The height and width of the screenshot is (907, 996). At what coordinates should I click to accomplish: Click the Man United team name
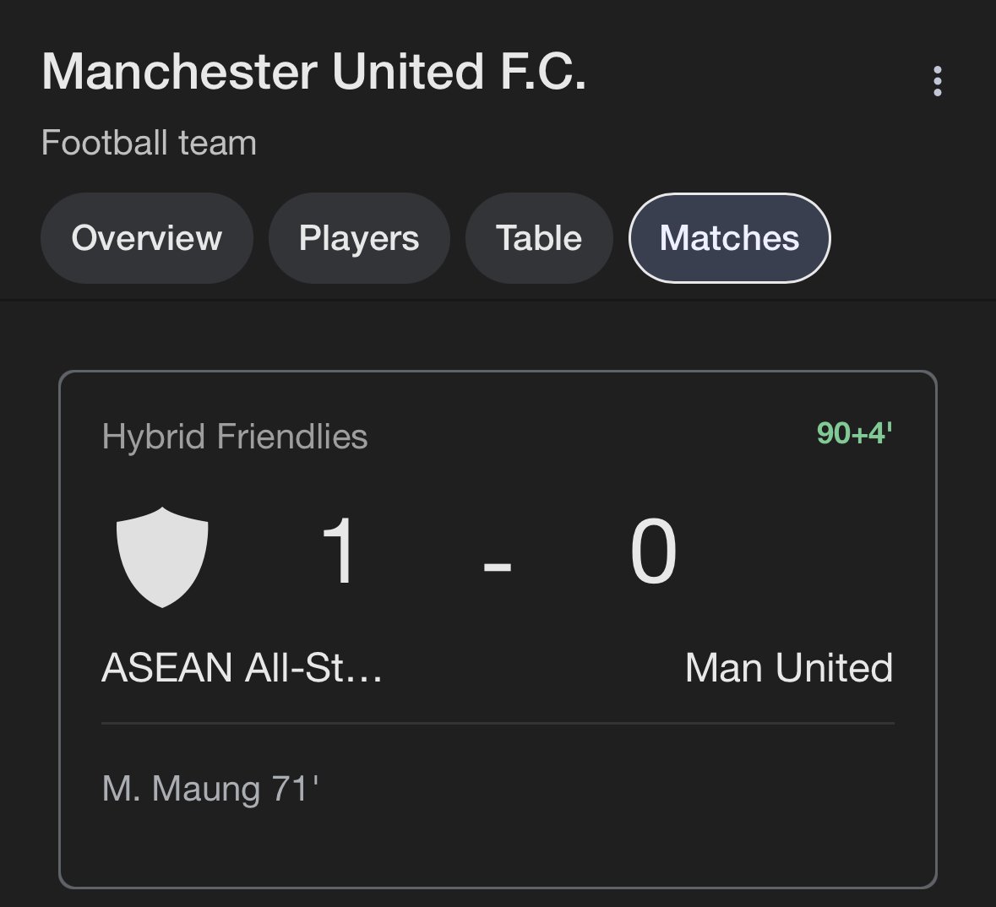click(789, 667)
